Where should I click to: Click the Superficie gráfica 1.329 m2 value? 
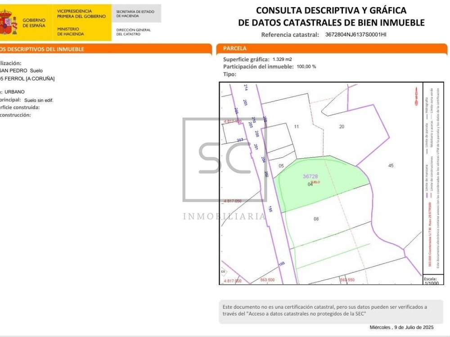pos(282,59)
